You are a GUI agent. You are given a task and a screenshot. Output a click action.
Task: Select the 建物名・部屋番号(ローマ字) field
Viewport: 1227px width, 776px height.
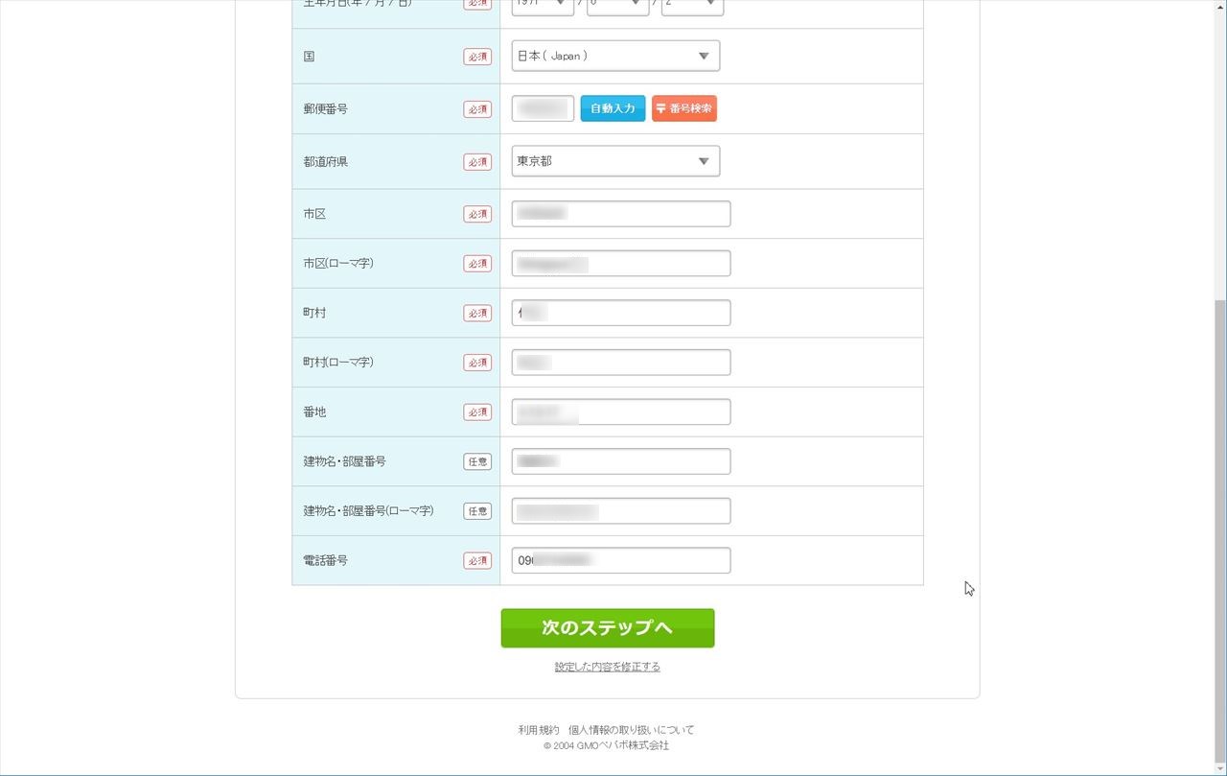click(x=621, y=511)
